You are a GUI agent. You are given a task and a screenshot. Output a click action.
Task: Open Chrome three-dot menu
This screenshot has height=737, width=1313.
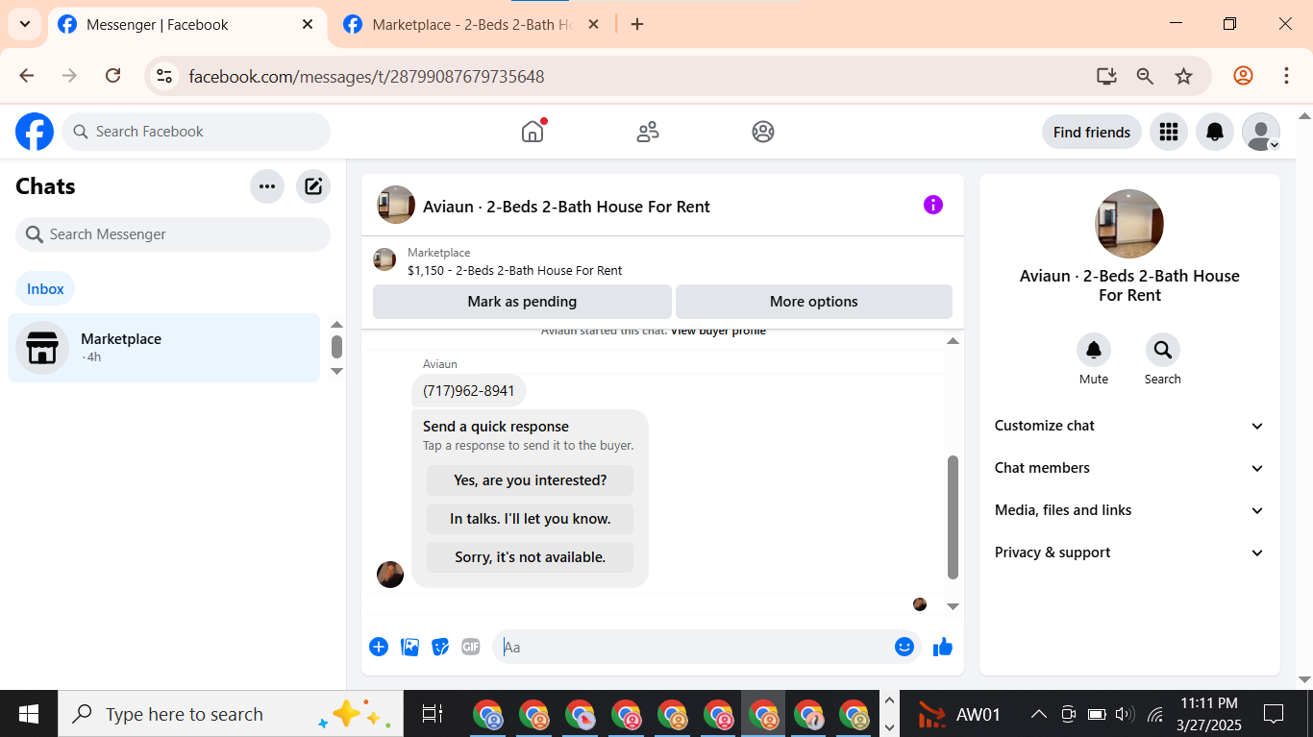tap(1286, 76)
